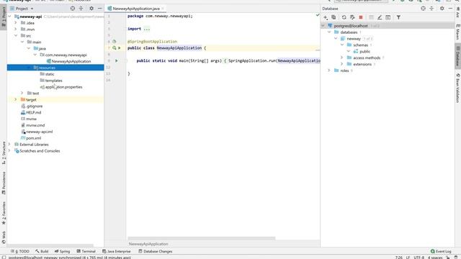The width and height of the screenshot is (461, 259).
Task: Expand the .idea folder
Action: pyautogui.click(x=16, y=22)
